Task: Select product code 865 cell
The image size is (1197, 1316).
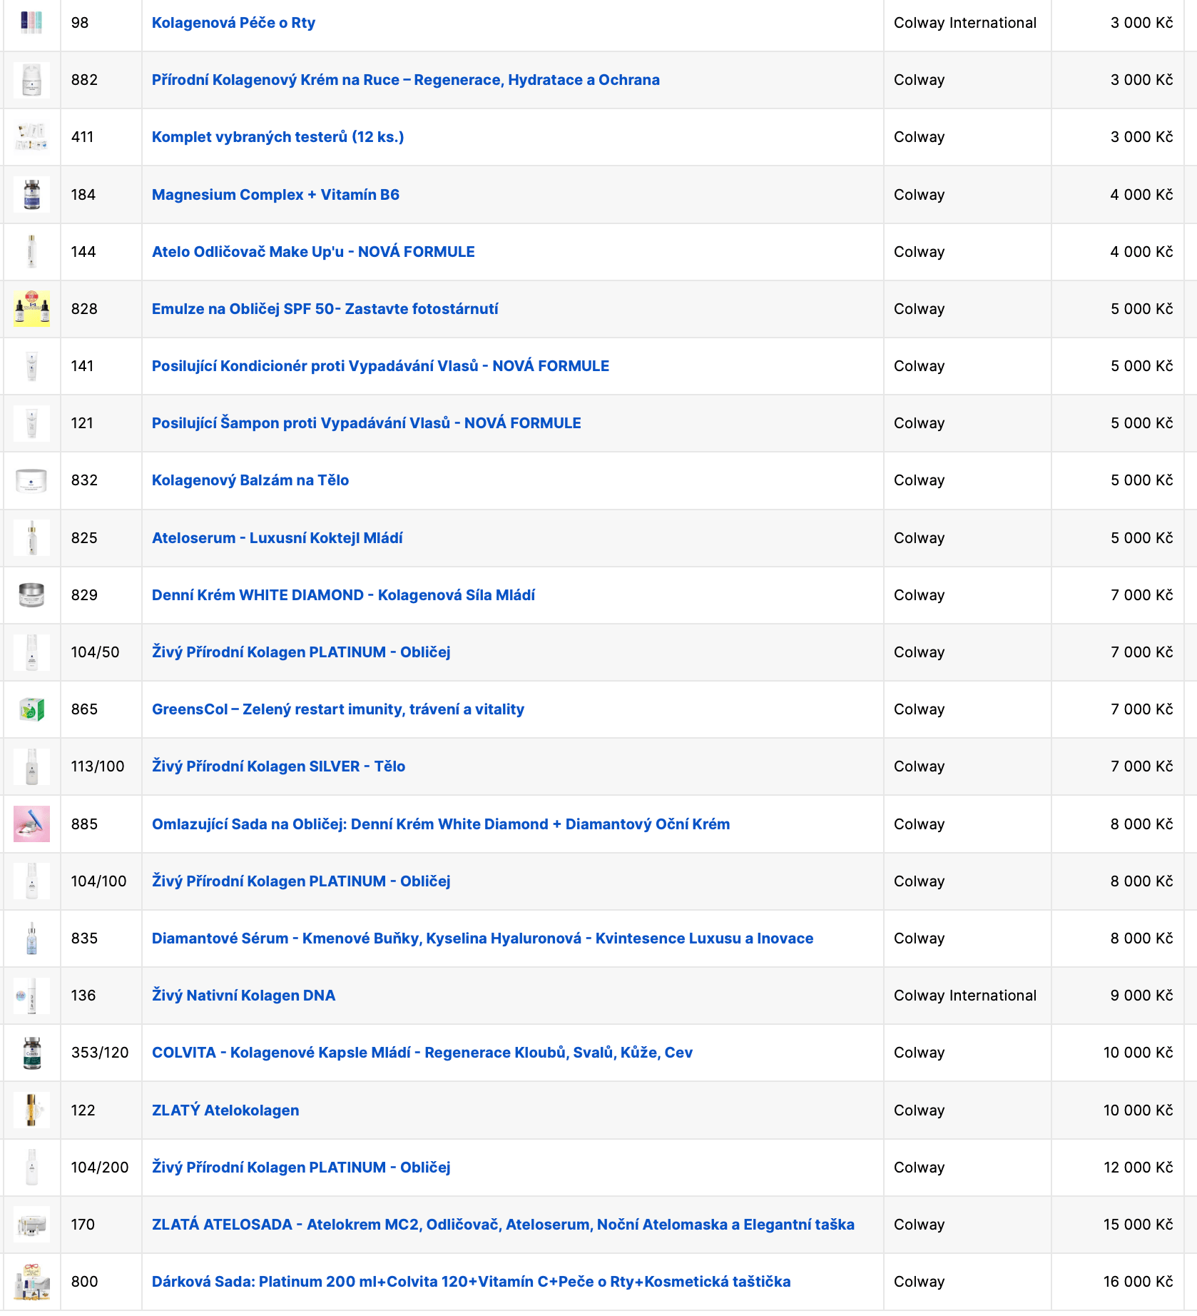Action: [101, 709]
